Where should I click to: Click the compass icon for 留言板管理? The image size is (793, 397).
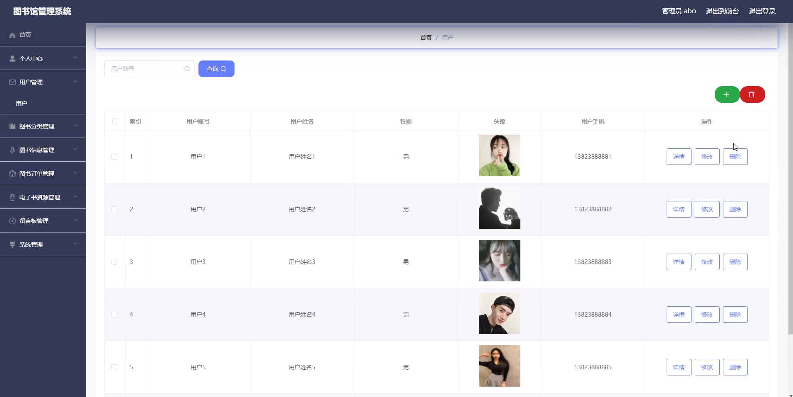(12, 221)
